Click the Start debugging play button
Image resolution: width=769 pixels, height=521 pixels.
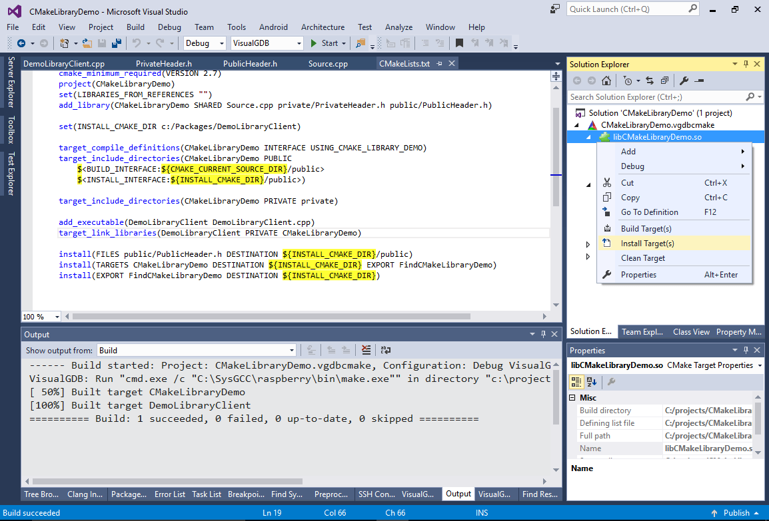coord(314,43)
